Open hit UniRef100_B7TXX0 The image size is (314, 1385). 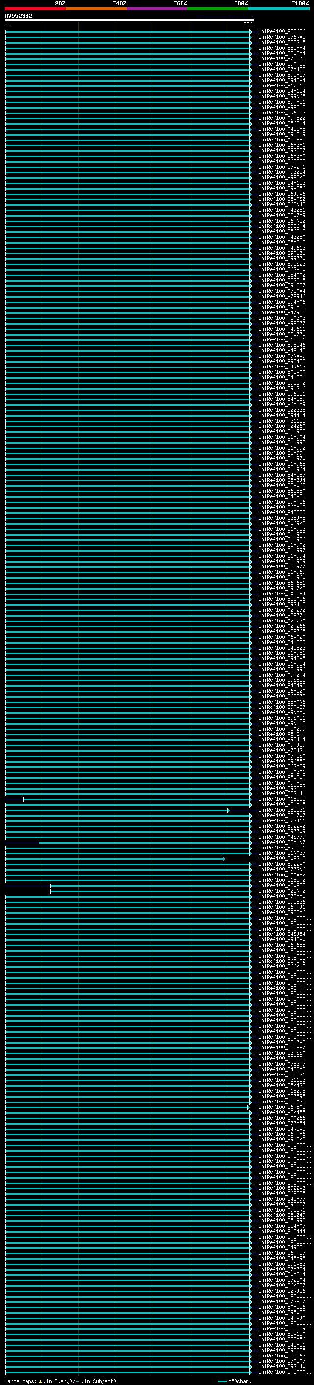282,896
